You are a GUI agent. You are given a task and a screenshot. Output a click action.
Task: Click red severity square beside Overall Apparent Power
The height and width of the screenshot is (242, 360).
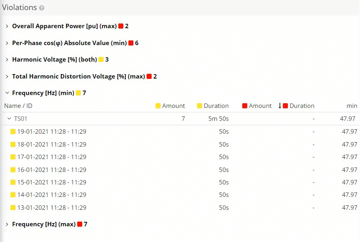[121, 26]
